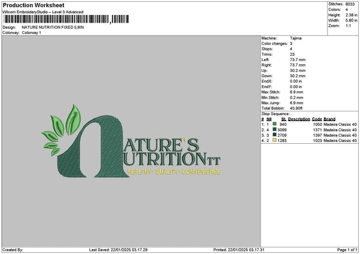Click design name 'NATURE NUTRITION FIXED 5,8IN'
This screenshot has height=254, width=360.
[53, 28]
